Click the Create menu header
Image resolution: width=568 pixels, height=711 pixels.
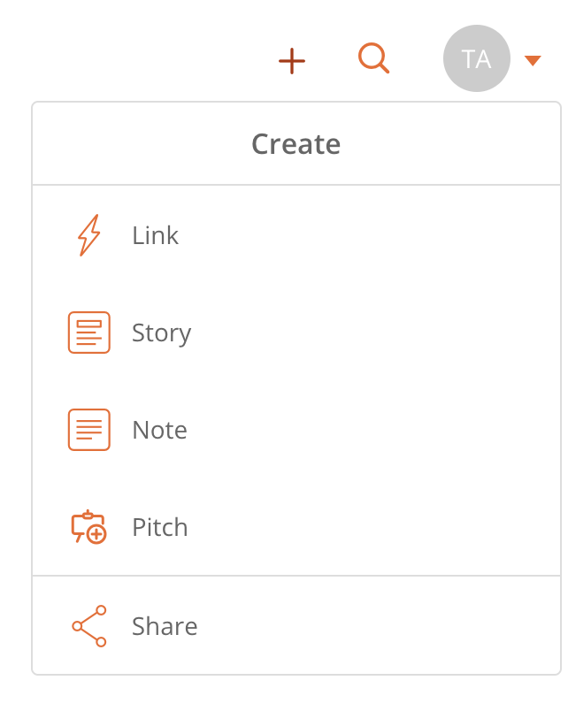pos(296,144)
